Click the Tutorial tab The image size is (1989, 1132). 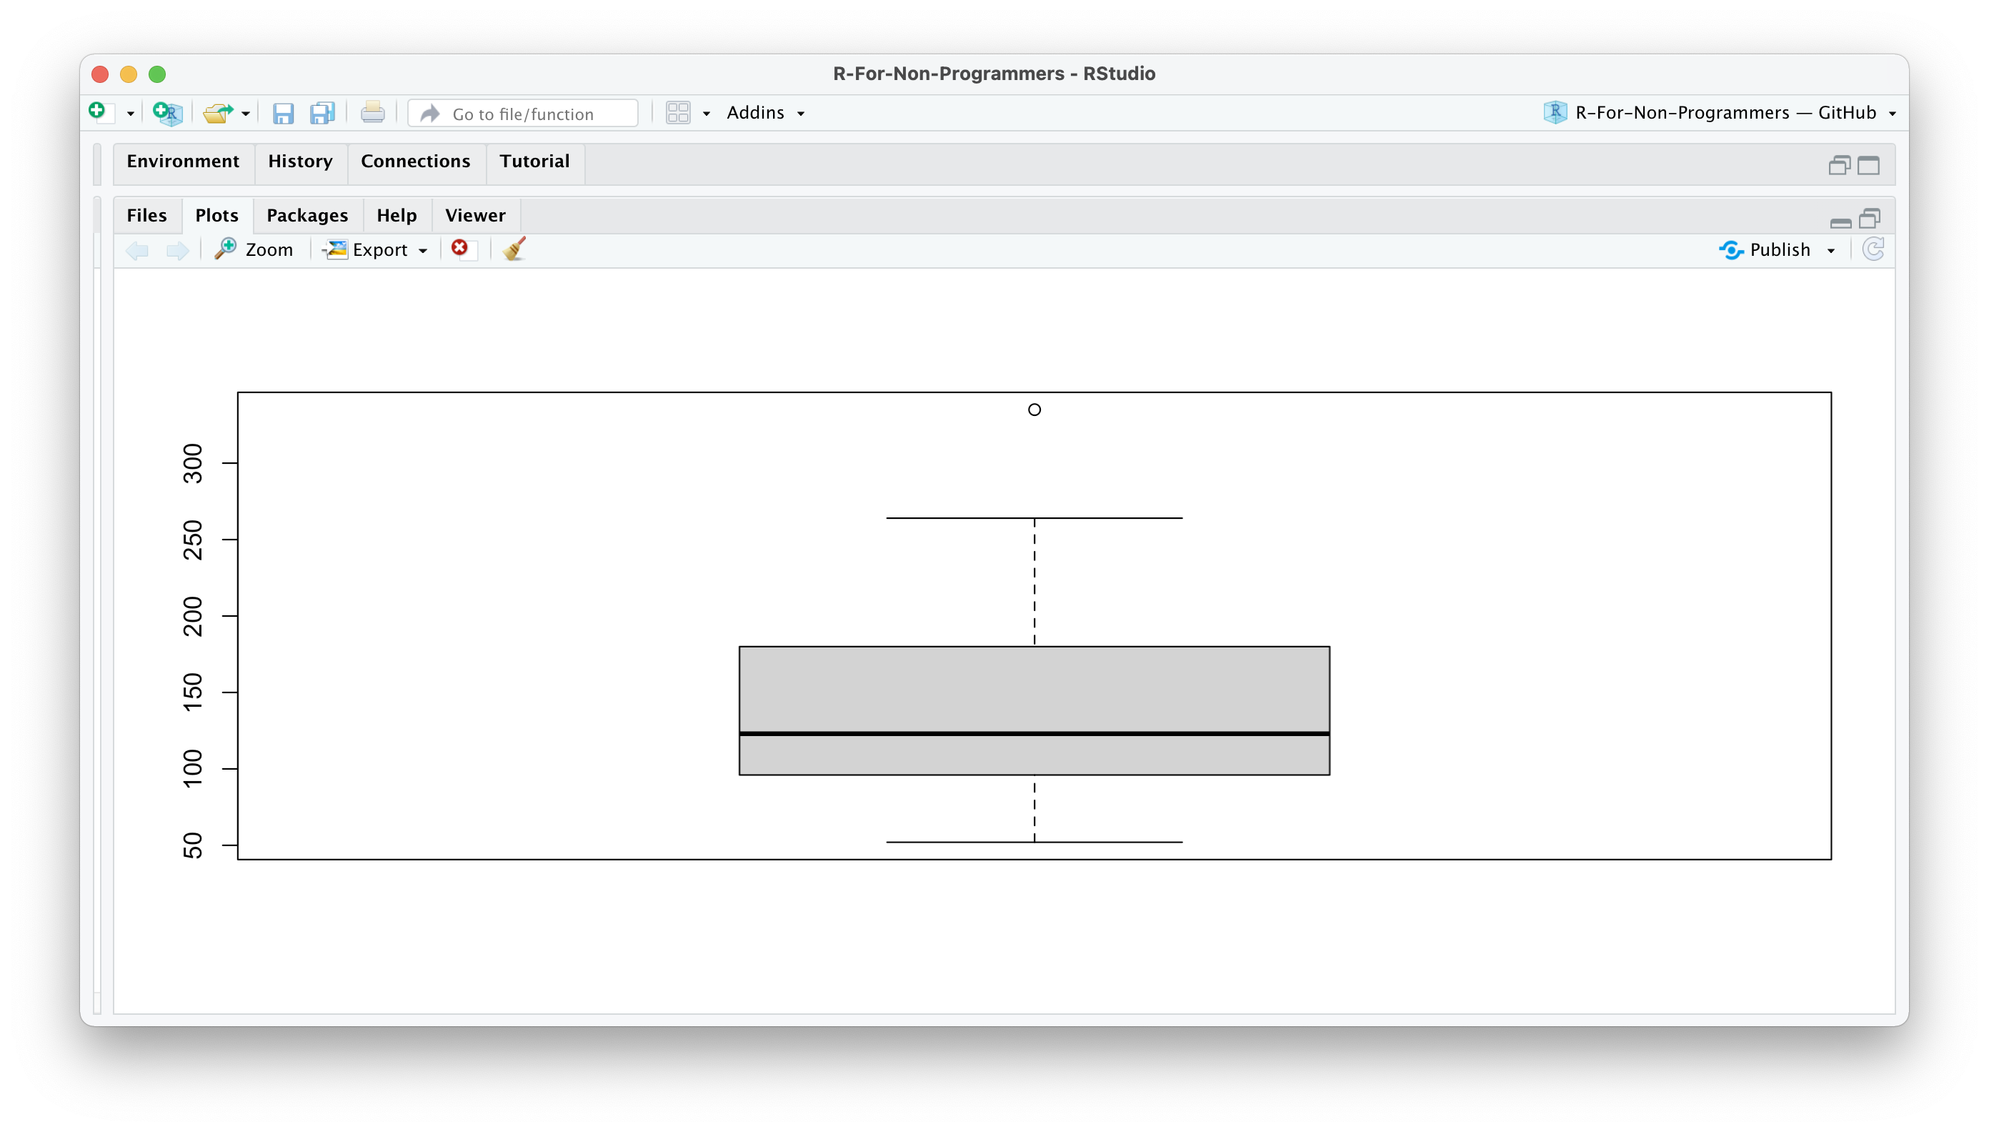[534, 160]
